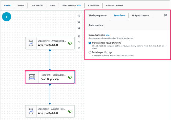The width and height of the screenshot is (171, 120).
Task: Click the Redshift data target database icon
Action: click(x=31, y=111)
